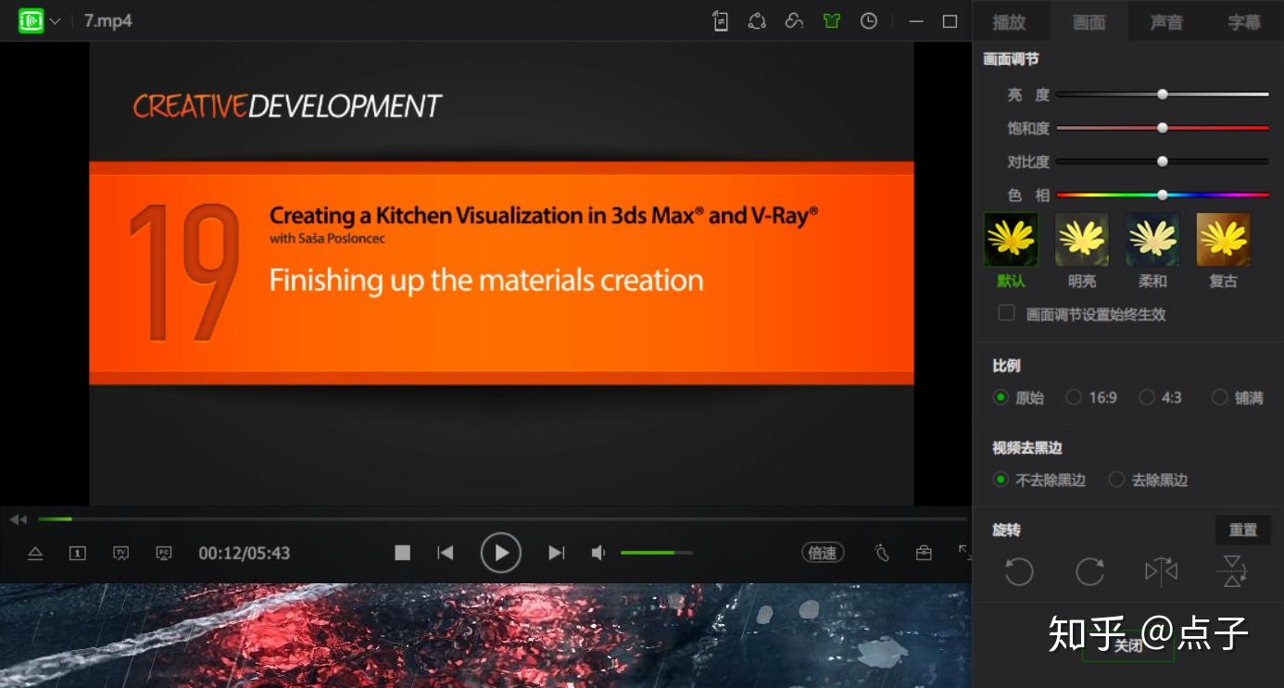The width and height of the screenshot is (1284, 688).
Task: Open the toolbox icon in control bar
Action: click(924, 553)
